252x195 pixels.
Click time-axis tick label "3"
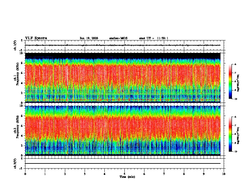pos(85,174)
